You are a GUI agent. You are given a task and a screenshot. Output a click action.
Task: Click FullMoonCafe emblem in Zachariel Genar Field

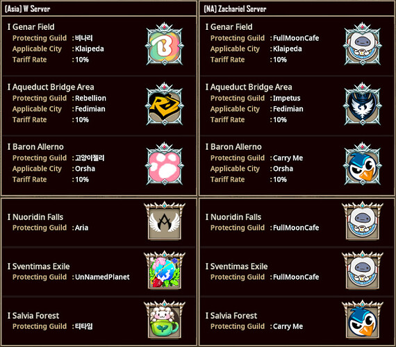pyautogui.click(x=363, y=44)
